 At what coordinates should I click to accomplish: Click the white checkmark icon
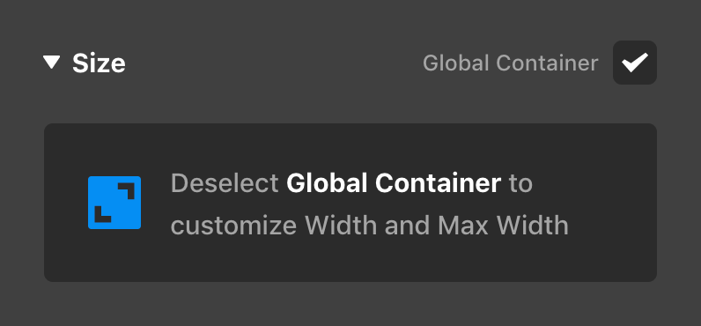coord(634,63)
